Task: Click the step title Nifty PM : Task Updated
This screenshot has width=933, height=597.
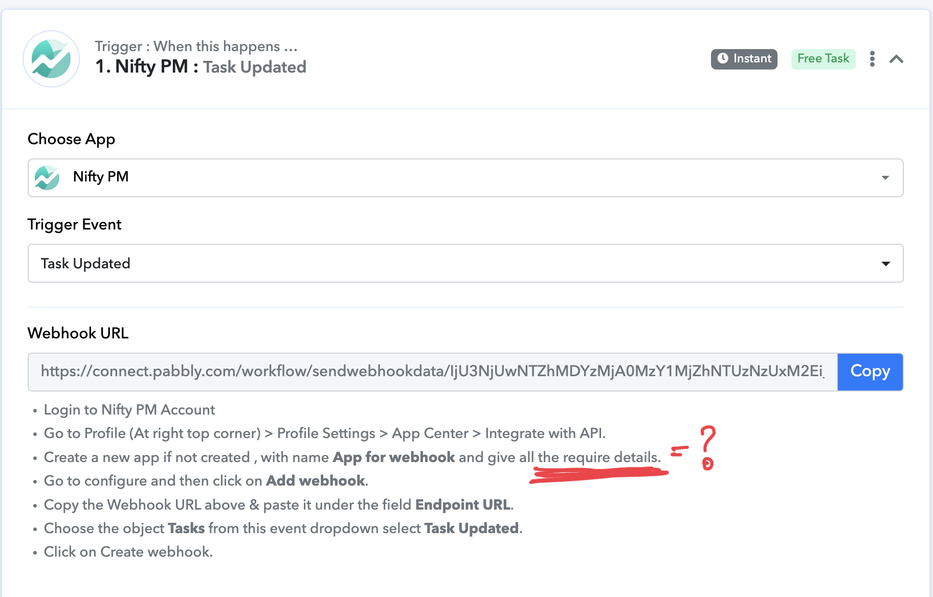Action: point(201,67)
